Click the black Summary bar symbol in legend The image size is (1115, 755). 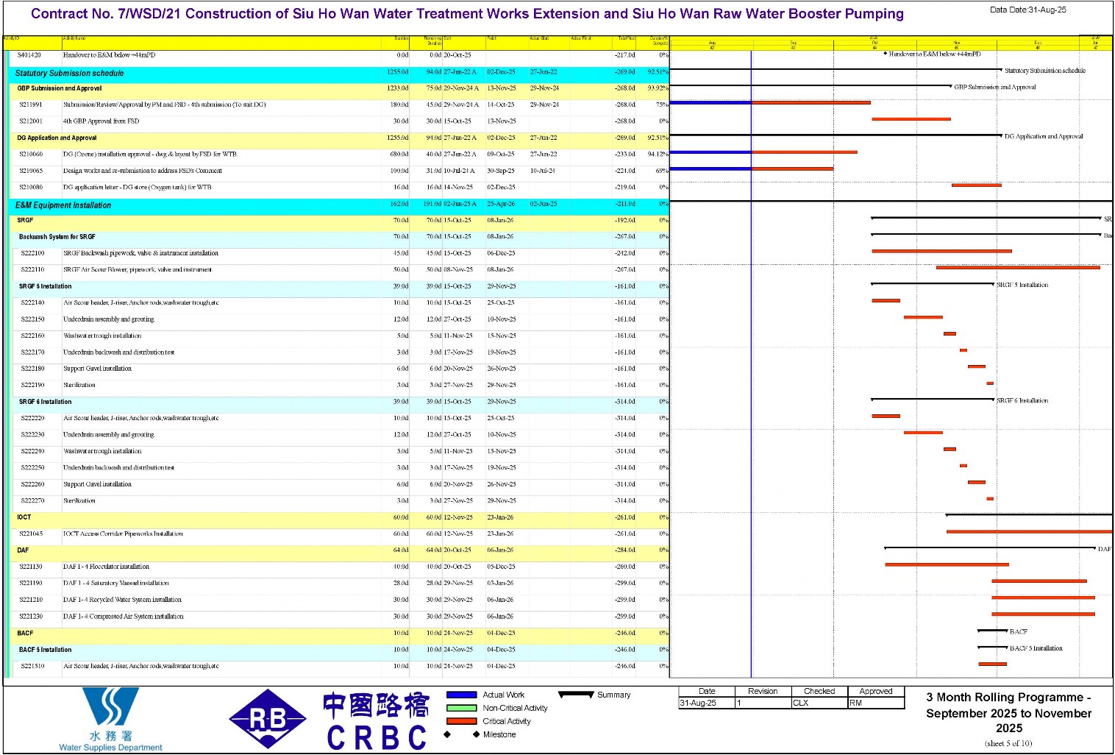pyautogui.click(x=576, y=695)
